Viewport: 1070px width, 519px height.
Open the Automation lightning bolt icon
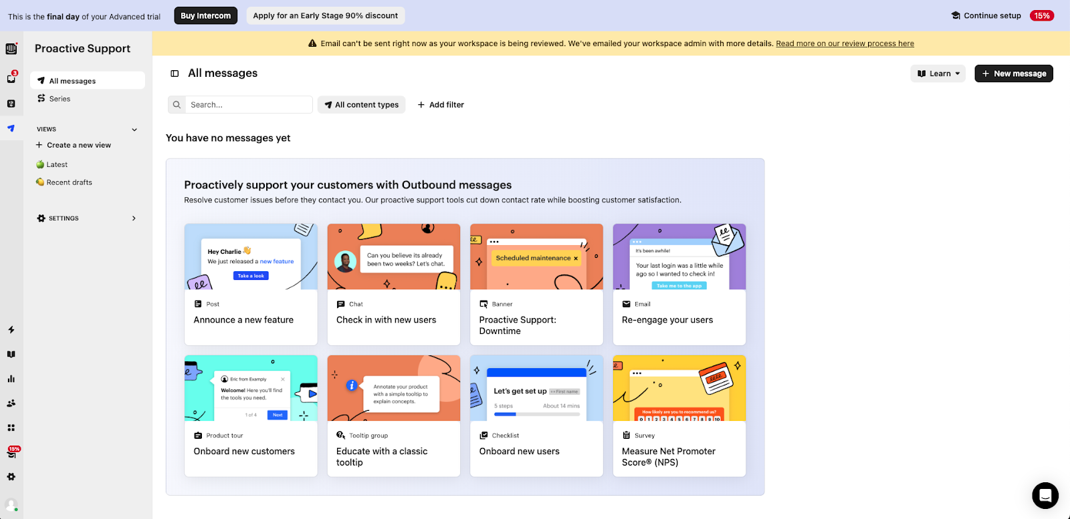pyautogui.click(x=11, y=330)
